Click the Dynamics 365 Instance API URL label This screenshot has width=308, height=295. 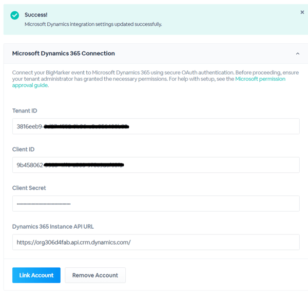(x=53, y=227)
